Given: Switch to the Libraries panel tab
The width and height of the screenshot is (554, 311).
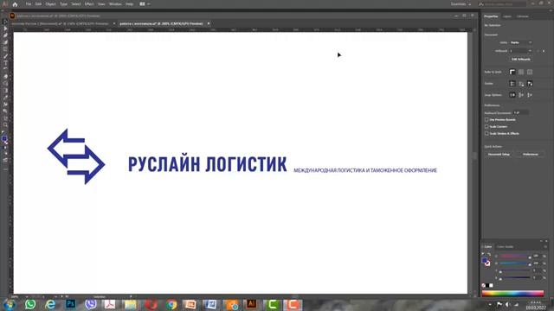Looking at the screenshot, I should coord(523,16).
